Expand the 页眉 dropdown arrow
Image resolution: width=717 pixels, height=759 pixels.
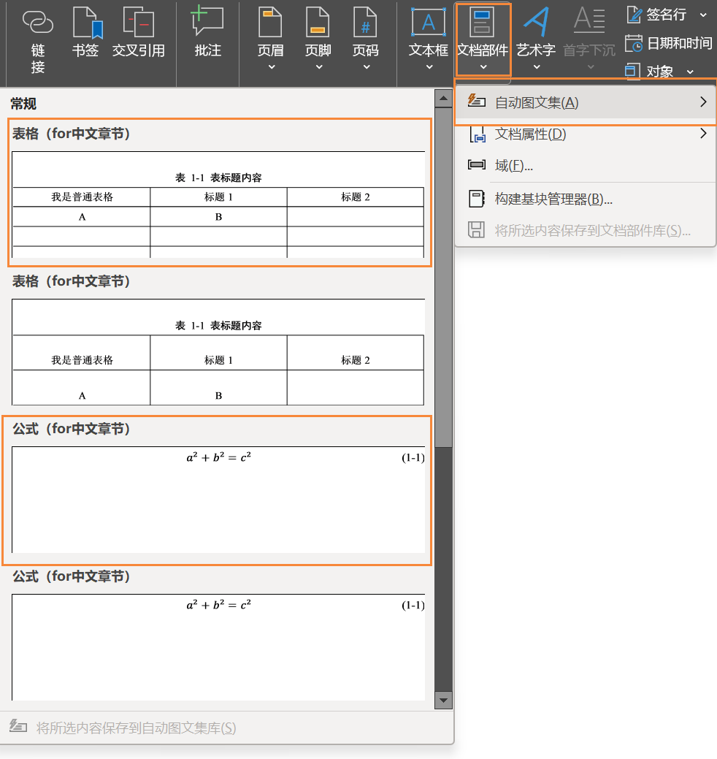click(272, 66)
